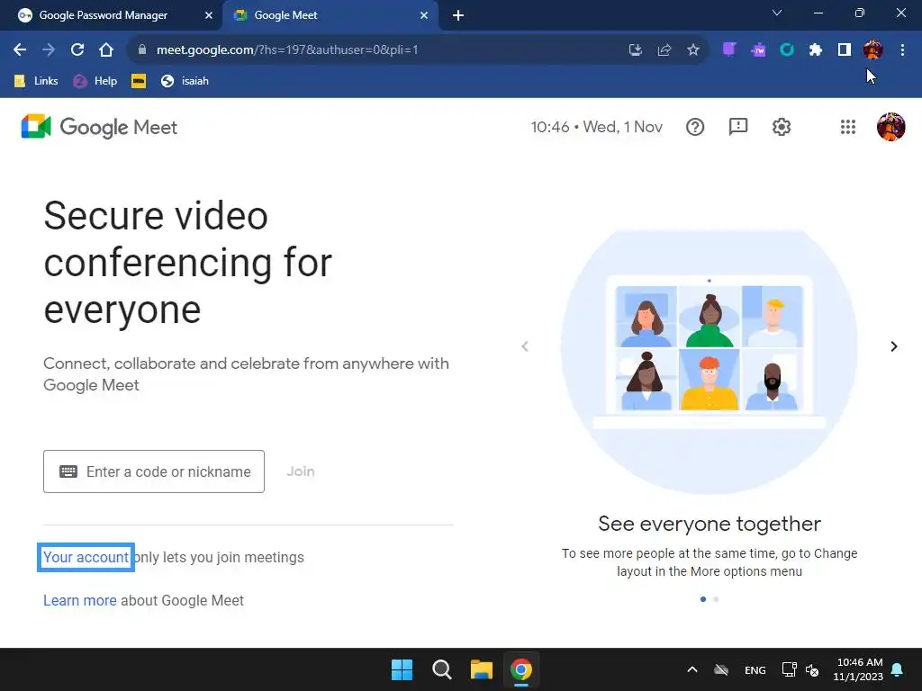The width and height of the screenshot is (922, 691).
Task: Open the Links bookmark folder
Action: coord(36,80)
